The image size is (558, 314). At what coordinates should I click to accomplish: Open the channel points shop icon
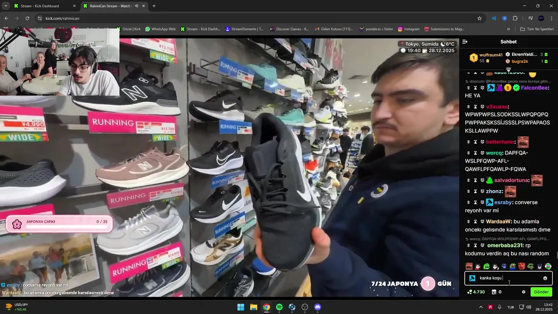(494, 292)
